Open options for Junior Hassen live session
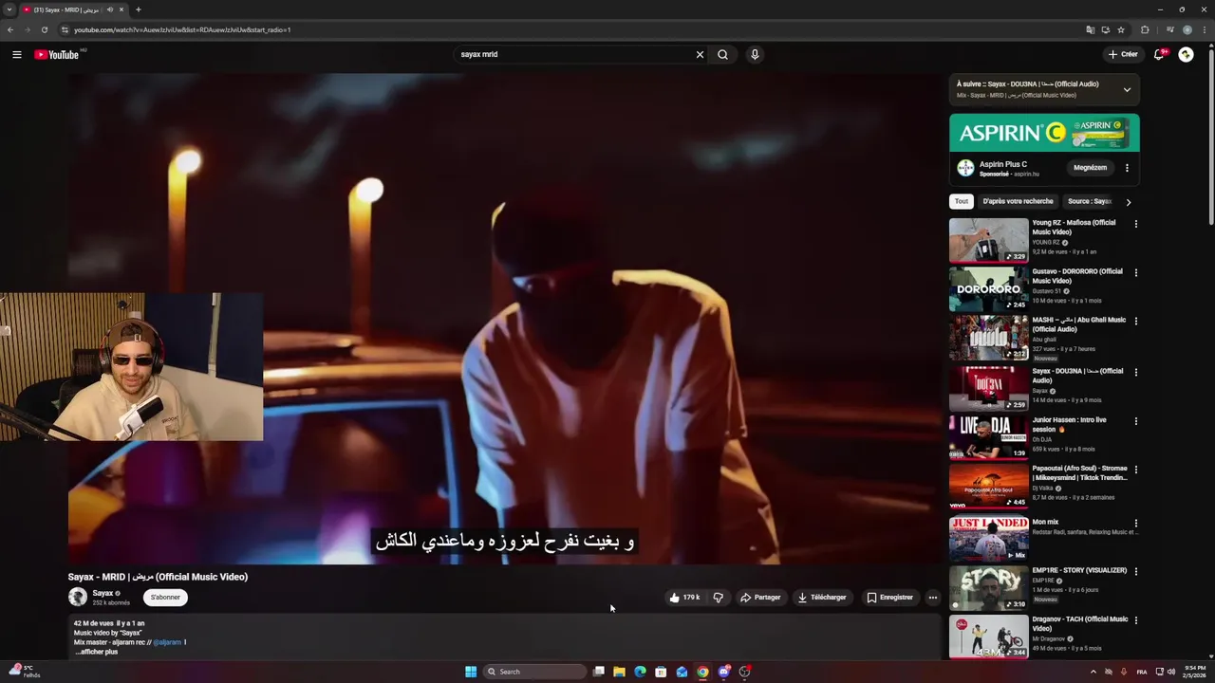1215x683 pixels. pos(1136,420)
